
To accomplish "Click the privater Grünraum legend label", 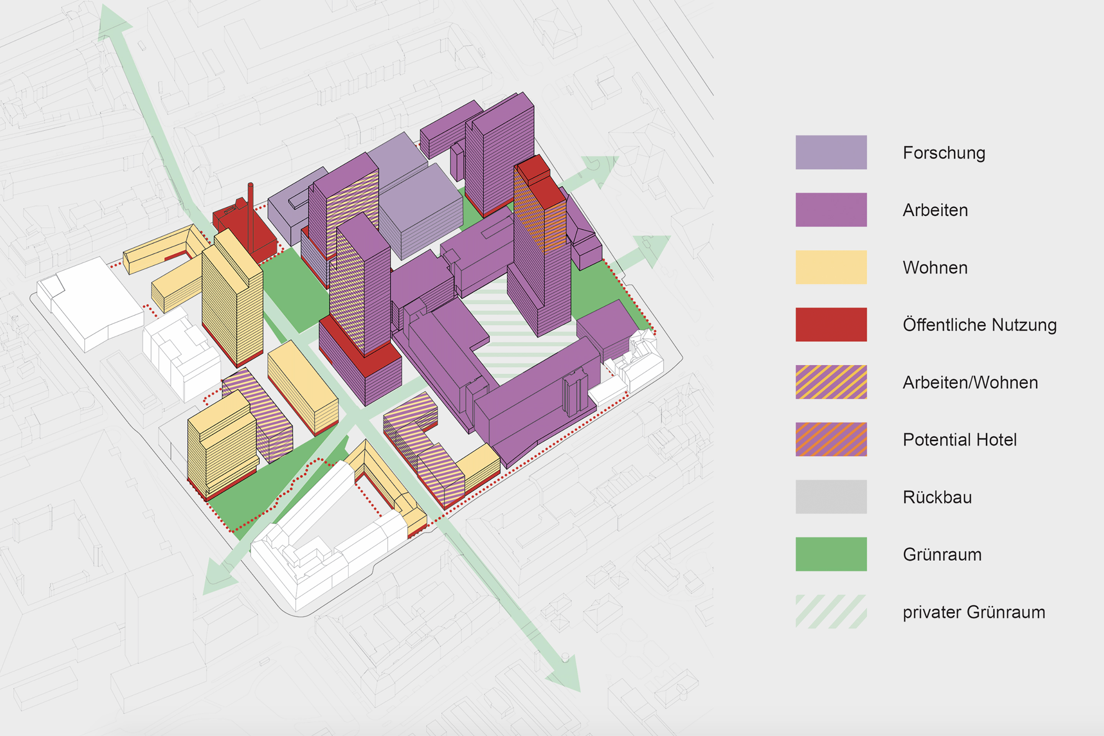I will coord(974,612).
